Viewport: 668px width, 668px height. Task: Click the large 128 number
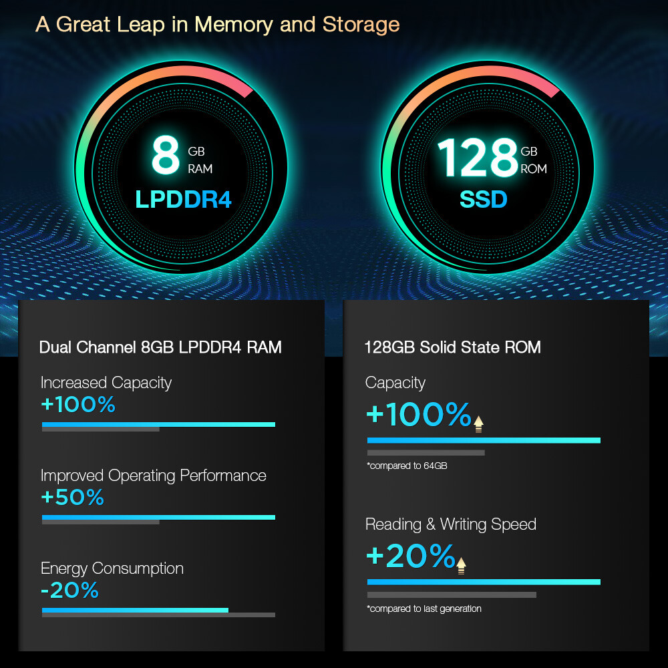click(x=477, y=157)
